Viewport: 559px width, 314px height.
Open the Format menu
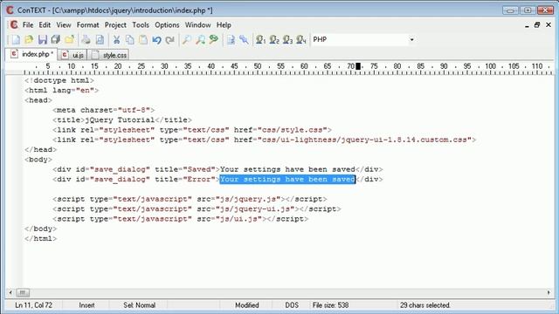click(87, 25)
